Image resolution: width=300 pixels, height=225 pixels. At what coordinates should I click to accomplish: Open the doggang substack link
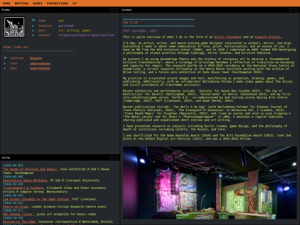(36, 58)
